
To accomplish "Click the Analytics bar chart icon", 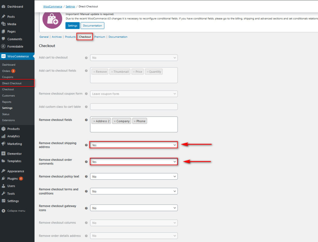I will [x=3, y=136].
